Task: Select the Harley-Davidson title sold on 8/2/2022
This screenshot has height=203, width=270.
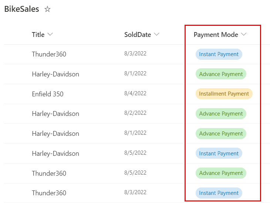Action: pos(55,114)
